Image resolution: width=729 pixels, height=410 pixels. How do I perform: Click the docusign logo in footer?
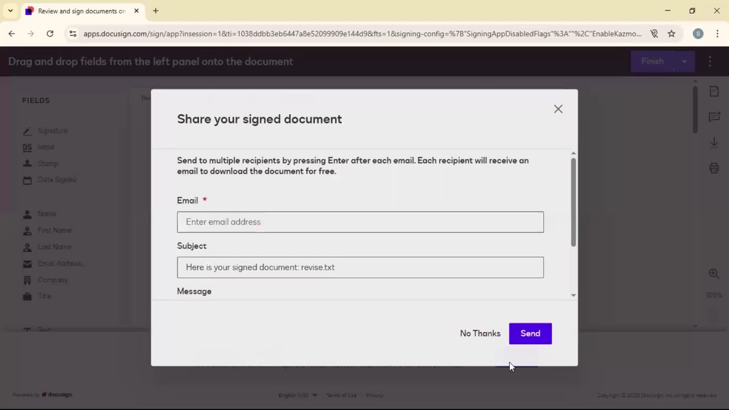point(57,394)
